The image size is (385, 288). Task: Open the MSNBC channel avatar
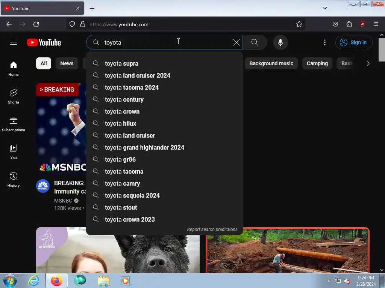[x=43, y=186]
